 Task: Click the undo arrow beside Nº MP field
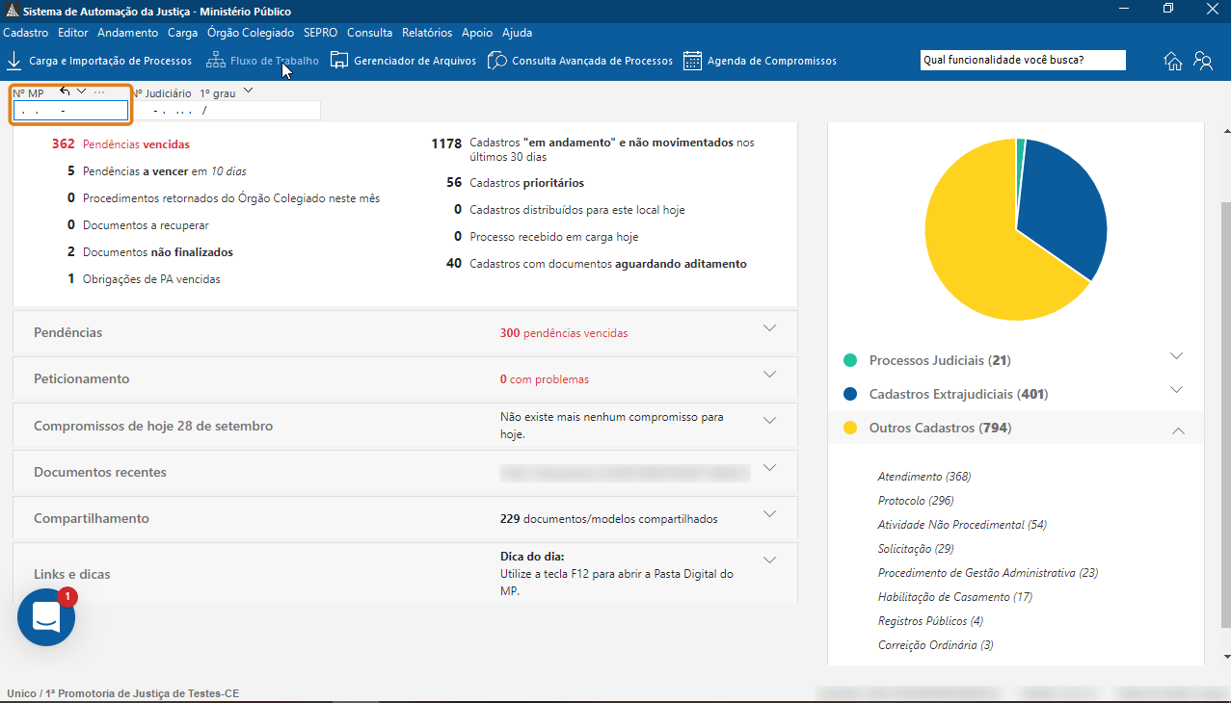tap(64, 89)
